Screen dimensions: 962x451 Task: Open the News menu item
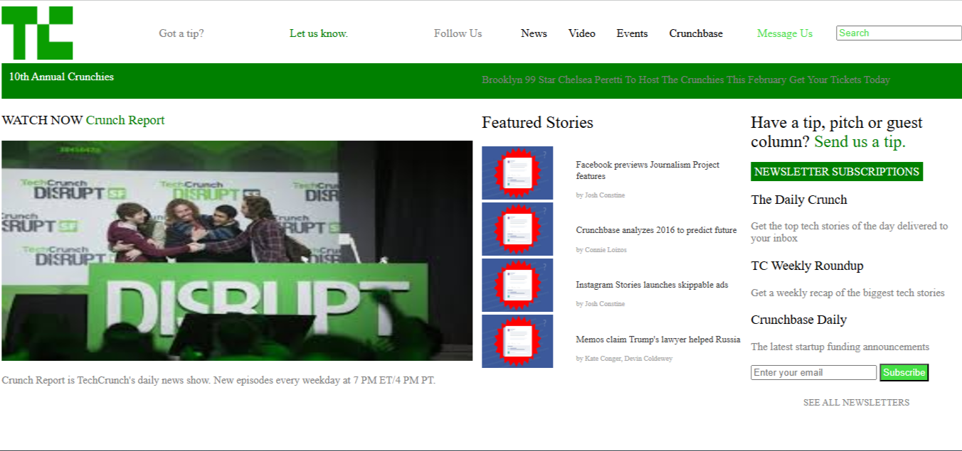coord(534,33)
